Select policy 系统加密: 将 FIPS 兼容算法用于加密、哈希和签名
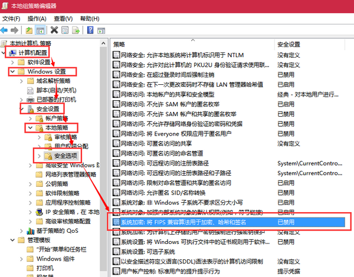This screenshot has width=354, height=277. click(228, 222)
